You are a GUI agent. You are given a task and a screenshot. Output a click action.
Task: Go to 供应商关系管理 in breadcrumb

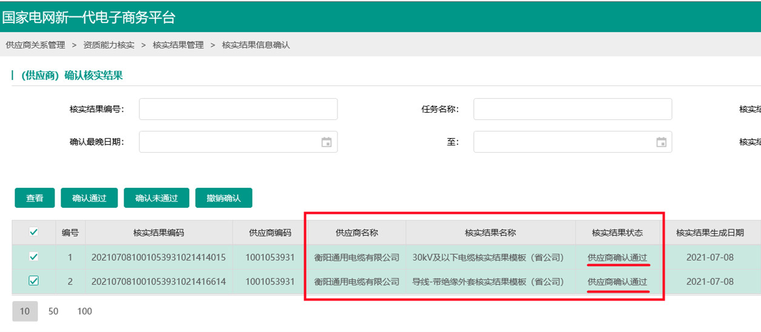[x=35, y=45]
